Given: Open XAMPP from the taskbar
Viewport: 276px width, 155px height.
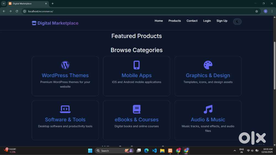Looking at the screenshot, I should 170,151.
